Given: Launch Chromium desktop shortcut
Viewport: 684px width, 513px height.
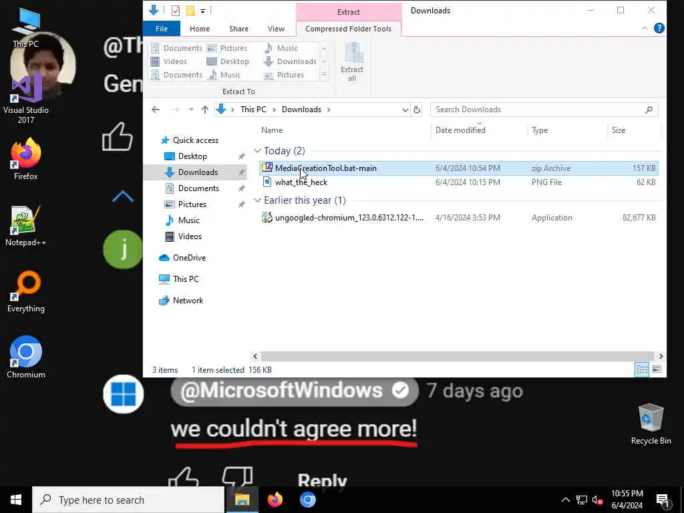Looking at the screenshot, I should click(x=26, y=357).
